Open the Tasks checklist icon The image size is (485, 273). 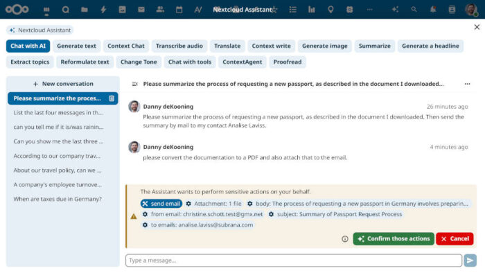pyautogui.click(x=292, y=10)
